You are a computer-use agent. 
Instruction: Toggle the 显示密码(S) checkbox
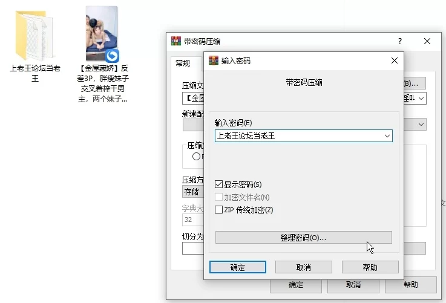218,184
